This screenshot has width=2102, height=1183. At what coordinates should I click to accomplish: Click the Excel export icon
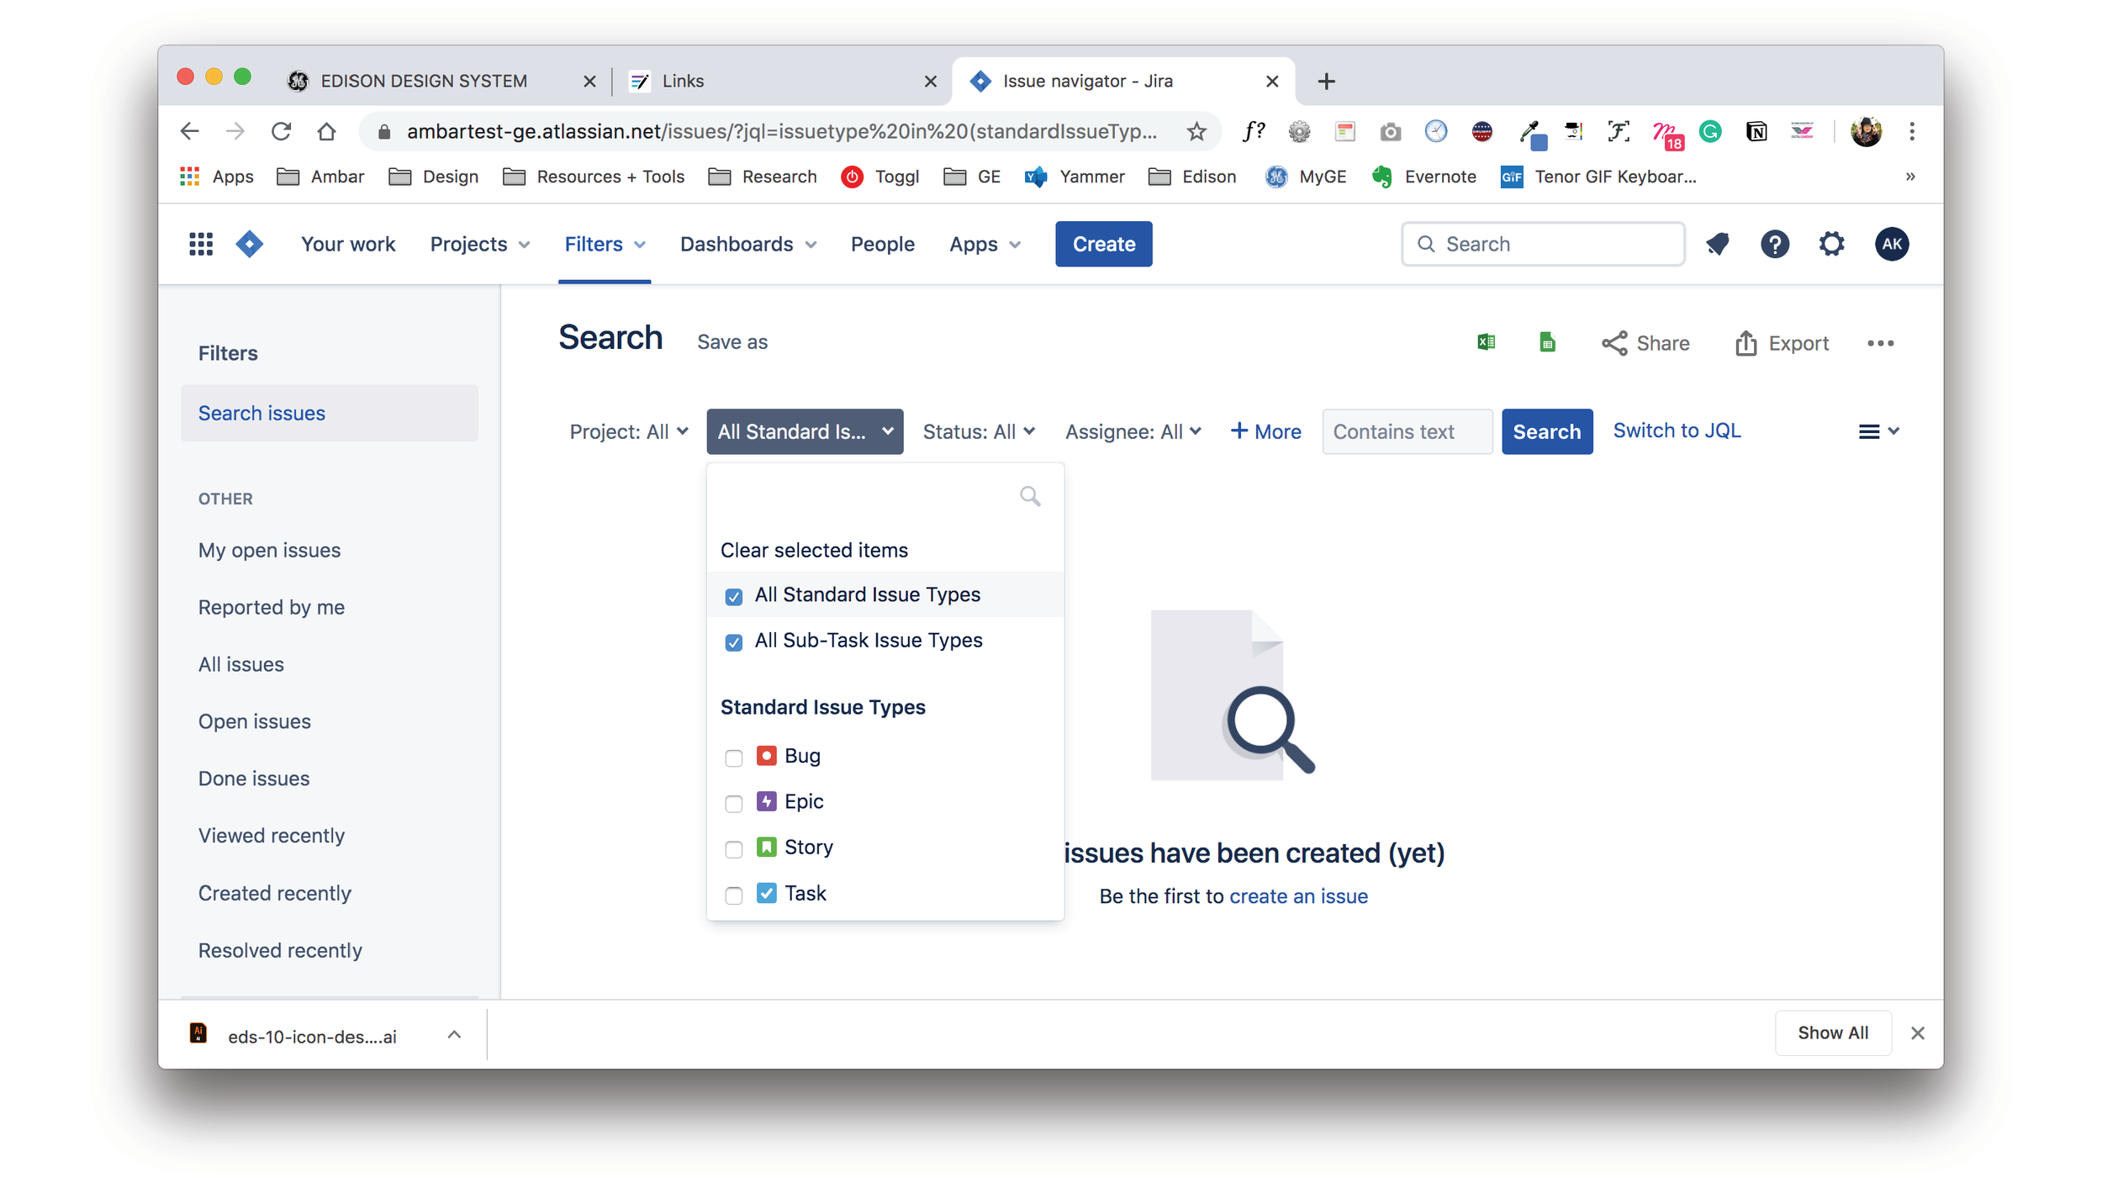[x=1486, y=342]
